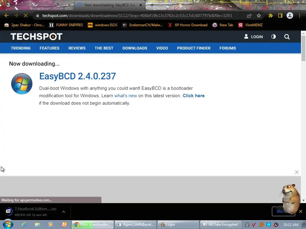Viewport: 306px width, 229px height.
Task: Open the TRENDING menu
Action: [21, 48]
